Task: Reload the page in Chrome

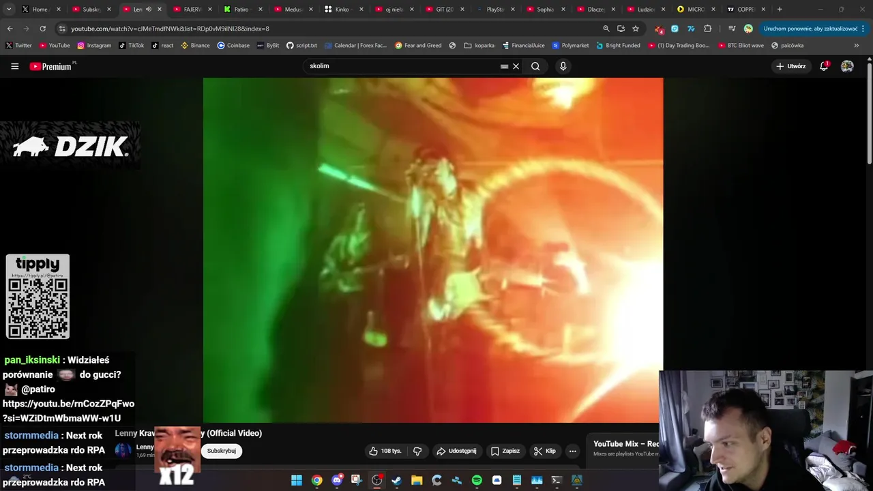Action: coord(42,29)
